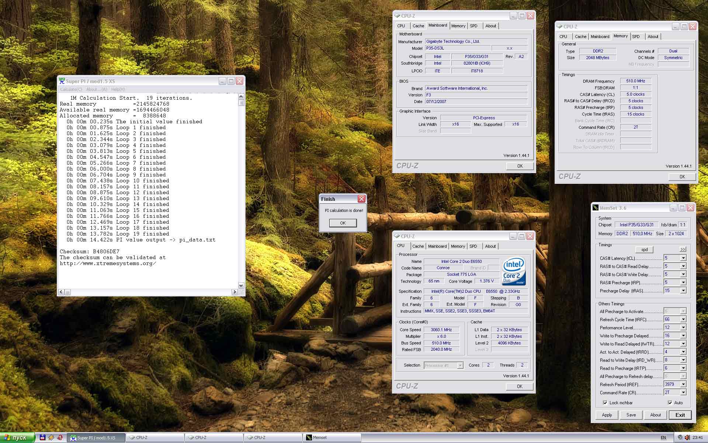Switch to CPU tab in Mainboard CPU-Z window
This screenshot has width=708, height=443.
point(401,26)
